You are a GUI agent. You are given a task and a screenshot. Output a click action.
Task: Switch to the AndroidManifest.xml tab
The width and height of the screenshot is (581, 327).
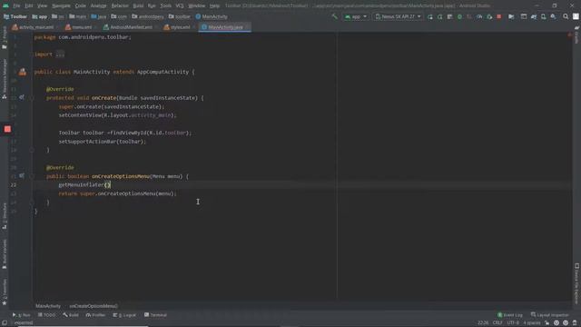128,27
